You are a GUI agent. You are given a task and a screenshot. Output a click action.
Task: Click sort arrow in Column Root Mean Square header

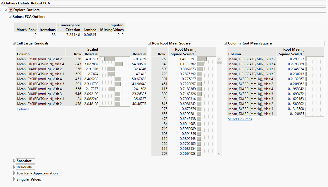303,52
